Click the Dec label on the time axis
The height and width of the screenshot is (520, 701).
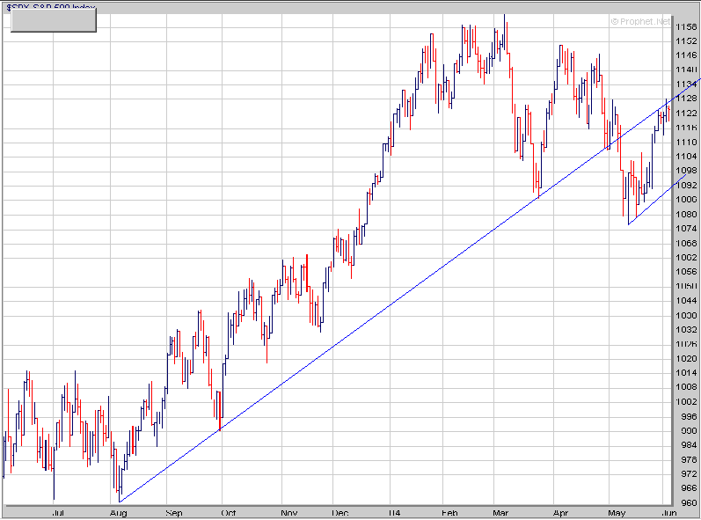340,513
